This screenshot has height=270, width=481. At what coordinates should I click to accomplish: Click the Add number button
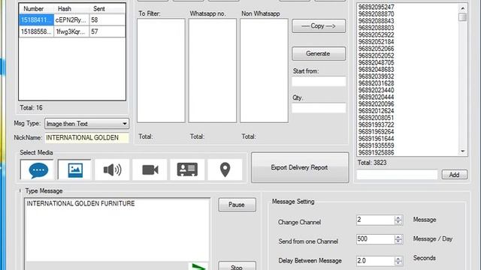[455, 175]
